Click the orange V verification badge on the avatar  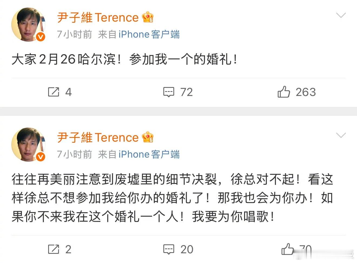40,37
